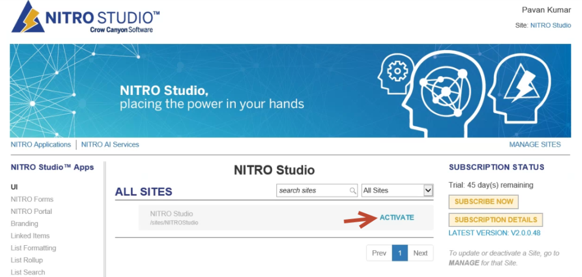This screenshot has width=582, height=277.
Task: Open List Rollup in sidebar
Action: [27, 261]
